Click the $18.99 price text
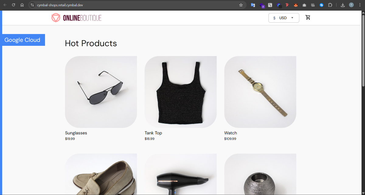The height and width of the screenshot is (195, 365). [x=150, y=139]
